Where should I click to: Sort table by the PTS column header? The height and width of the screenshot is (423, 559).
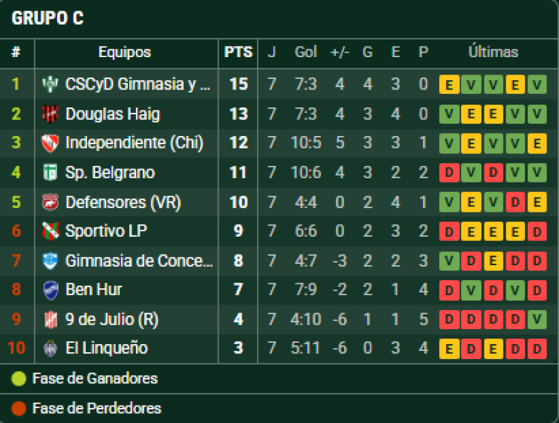click(x=239, y=52)
